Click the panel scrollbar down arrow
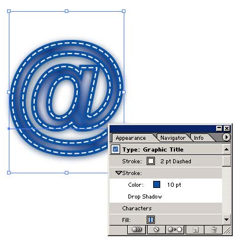 (226, 220)
